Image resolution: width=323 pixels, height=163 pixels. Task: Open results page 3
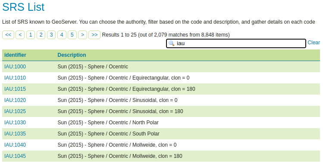pyautogui.click(x=51, y=35)
